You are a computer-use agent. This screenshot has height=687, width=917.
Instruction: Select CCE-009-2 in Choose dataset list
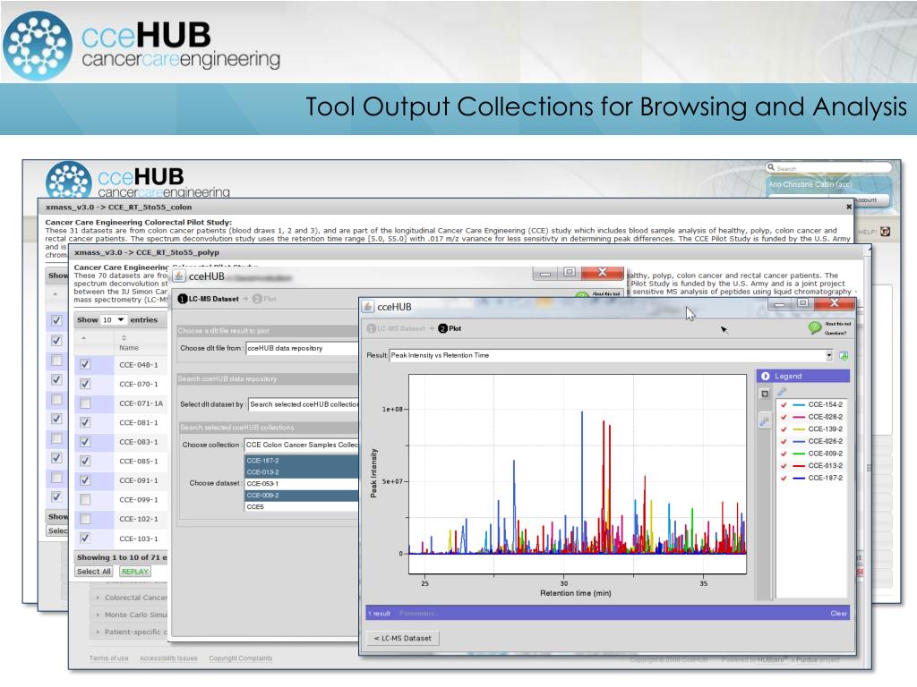(x=301, y=496)
